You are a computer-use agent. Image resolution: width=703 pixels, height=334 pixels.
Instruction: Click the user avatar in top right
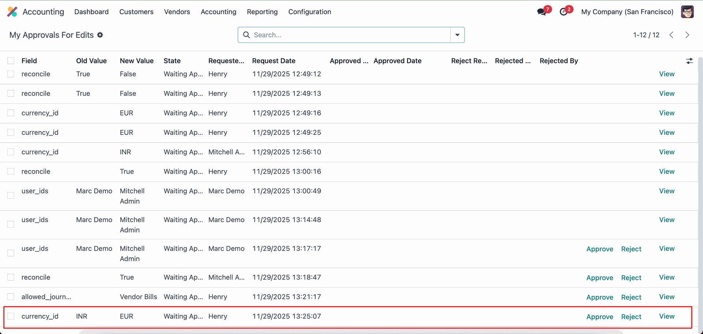tap(687, 12)
